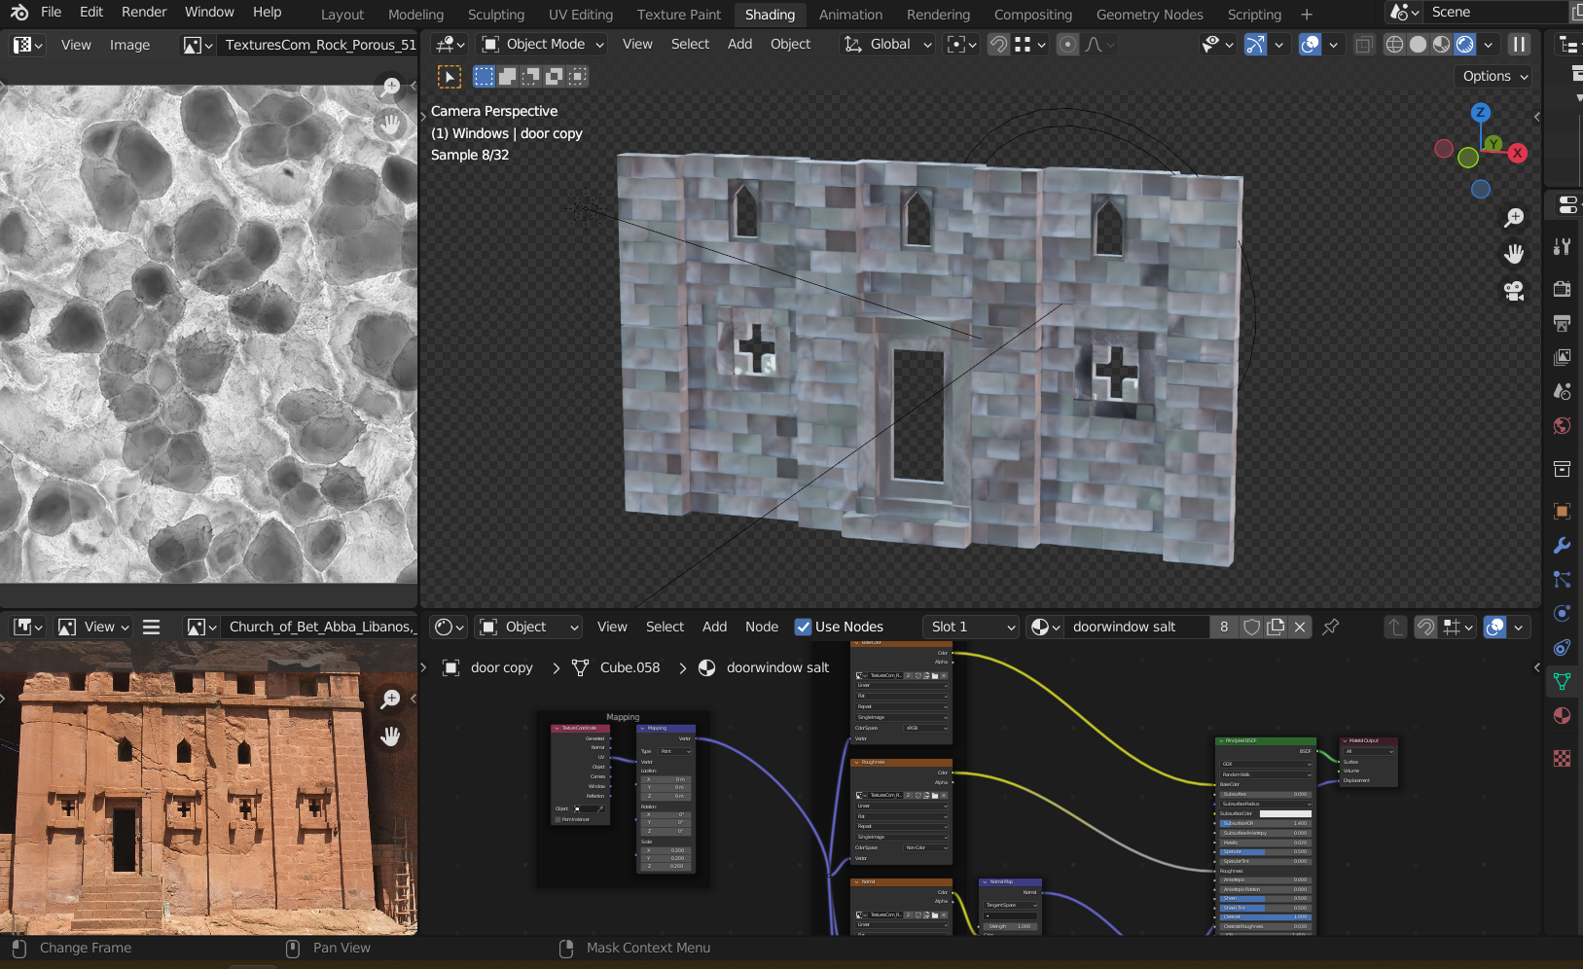Click the Unlink material X icon

coord(1300,628)
